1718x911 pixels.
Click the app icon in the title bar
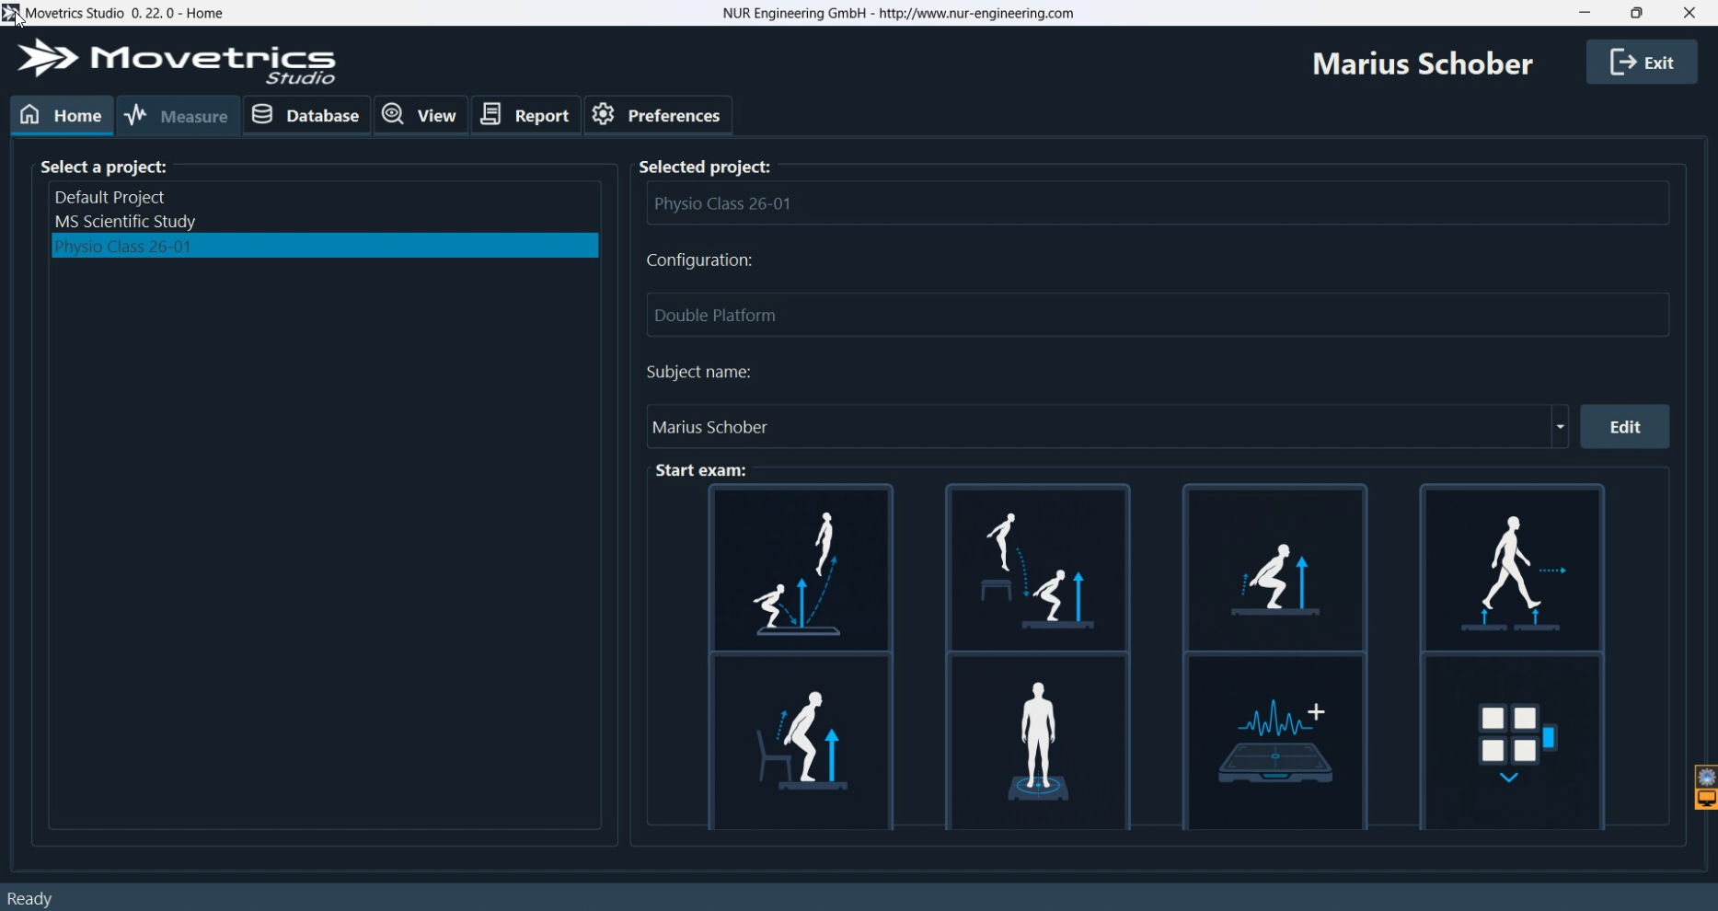coord(10,13)
